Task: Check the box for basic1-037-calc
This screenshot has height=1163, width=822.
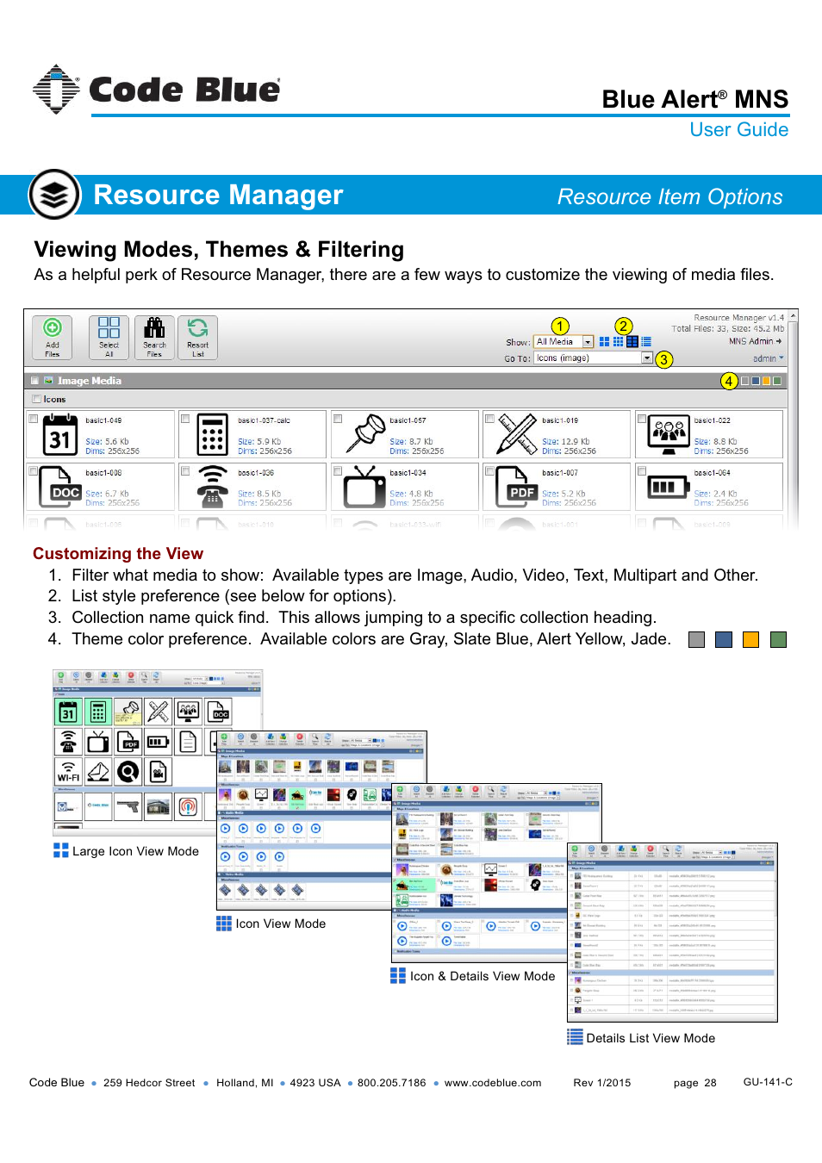Action: pos(184,419)
